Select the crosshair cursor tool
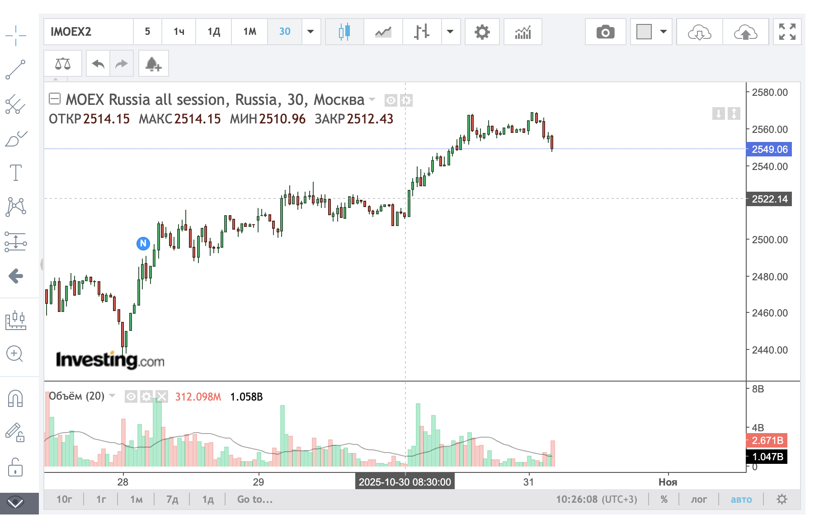 [16, 36]
